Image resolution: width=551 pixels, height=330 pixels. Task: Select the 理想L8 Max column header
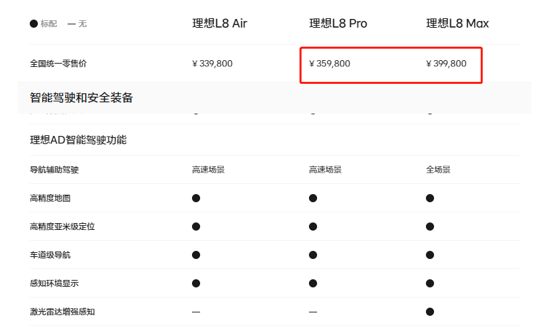coord(458,24)
